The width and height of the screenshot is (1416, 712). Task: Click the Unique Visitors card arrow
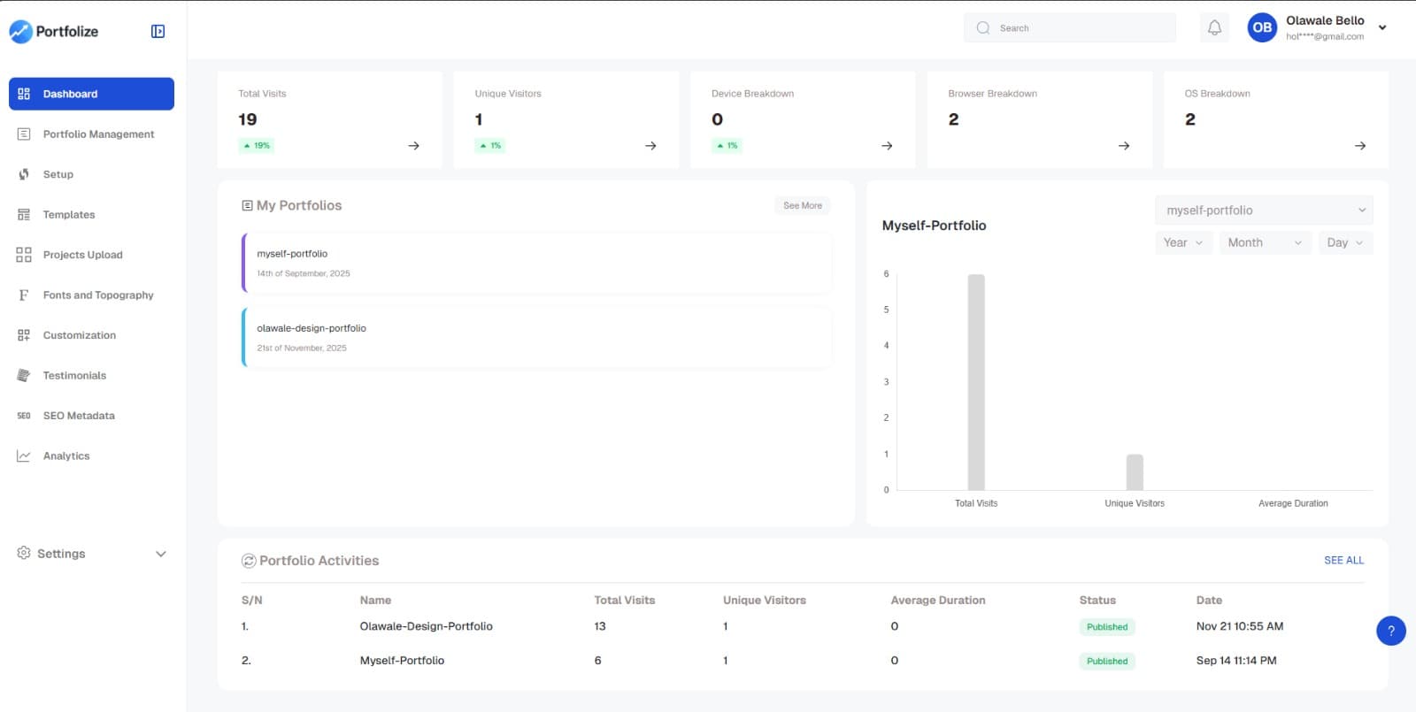[x=650, y=146]
